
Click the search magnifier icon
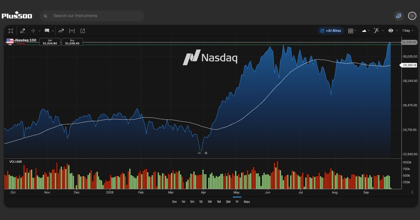(46, 16)
